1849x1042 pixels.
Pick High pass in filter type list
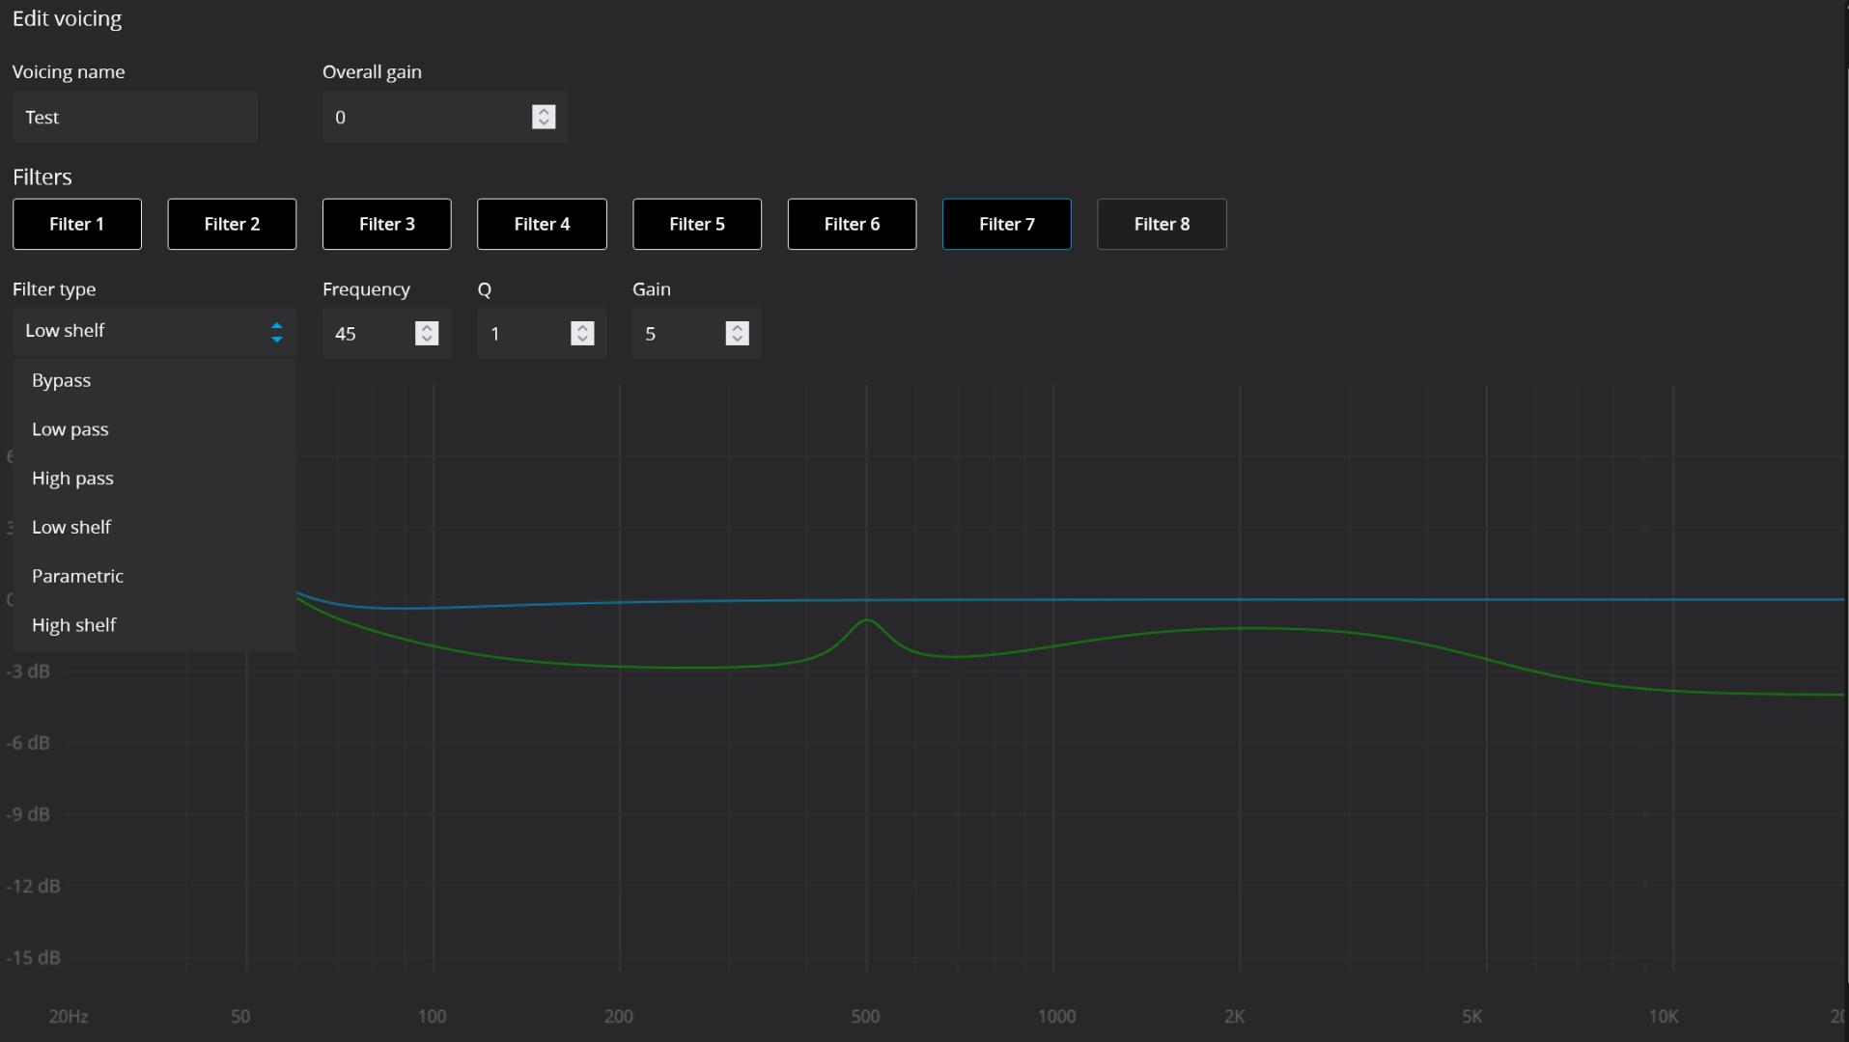tap(72, 479)
